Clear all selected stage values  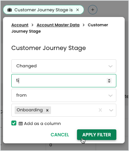[x=100, y=110]
